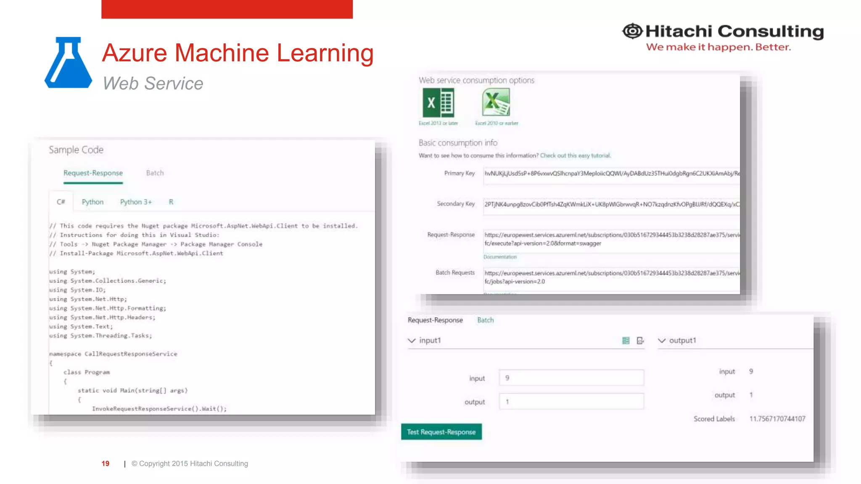Click the Scored Labels value 11.7567170744107
Image resolution: width=861 pixels, height=484 pixels.
pyautogui.click(x=777, y=419)
